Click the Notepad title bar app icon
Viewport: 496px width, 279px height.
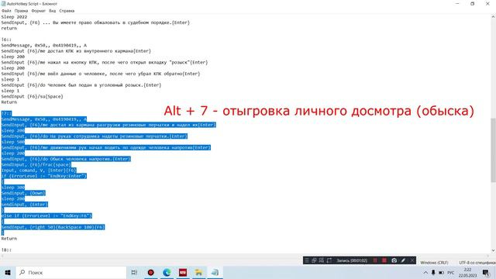click(x=3, y=4)
